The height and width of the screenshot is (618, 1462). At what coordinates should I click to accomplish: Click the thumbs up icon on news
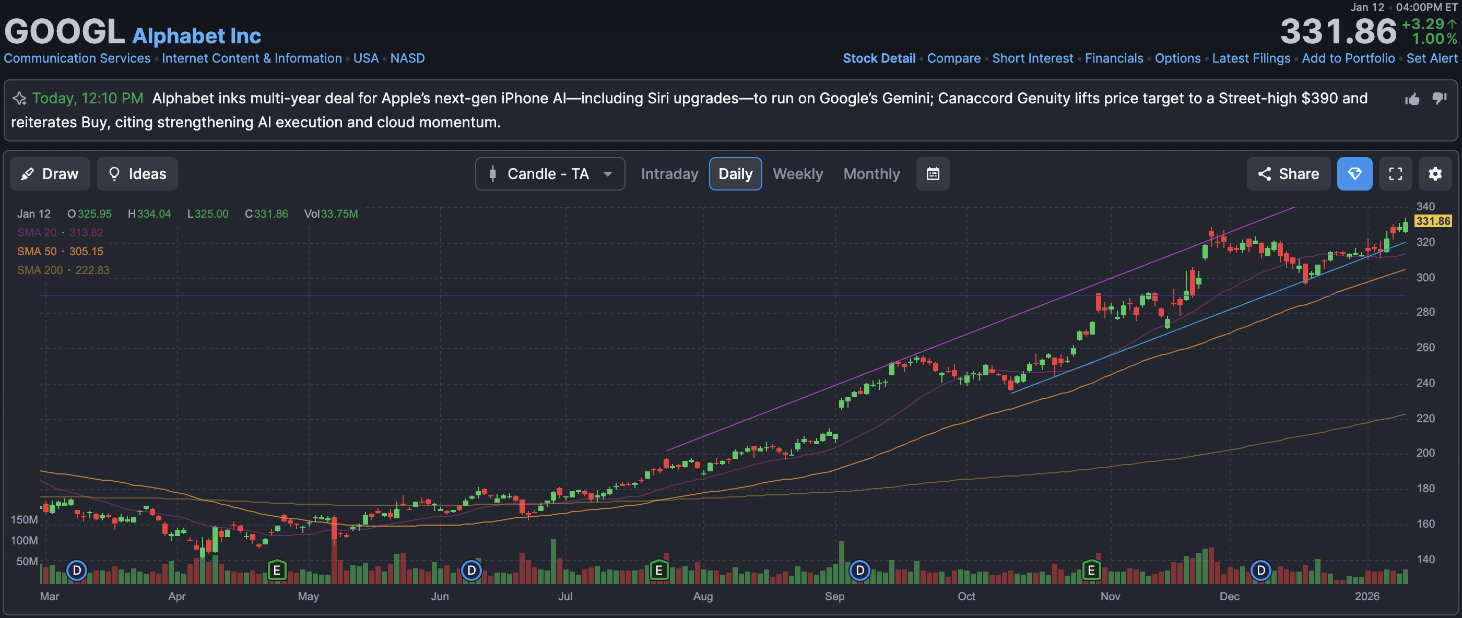(x=1412, y=99)
